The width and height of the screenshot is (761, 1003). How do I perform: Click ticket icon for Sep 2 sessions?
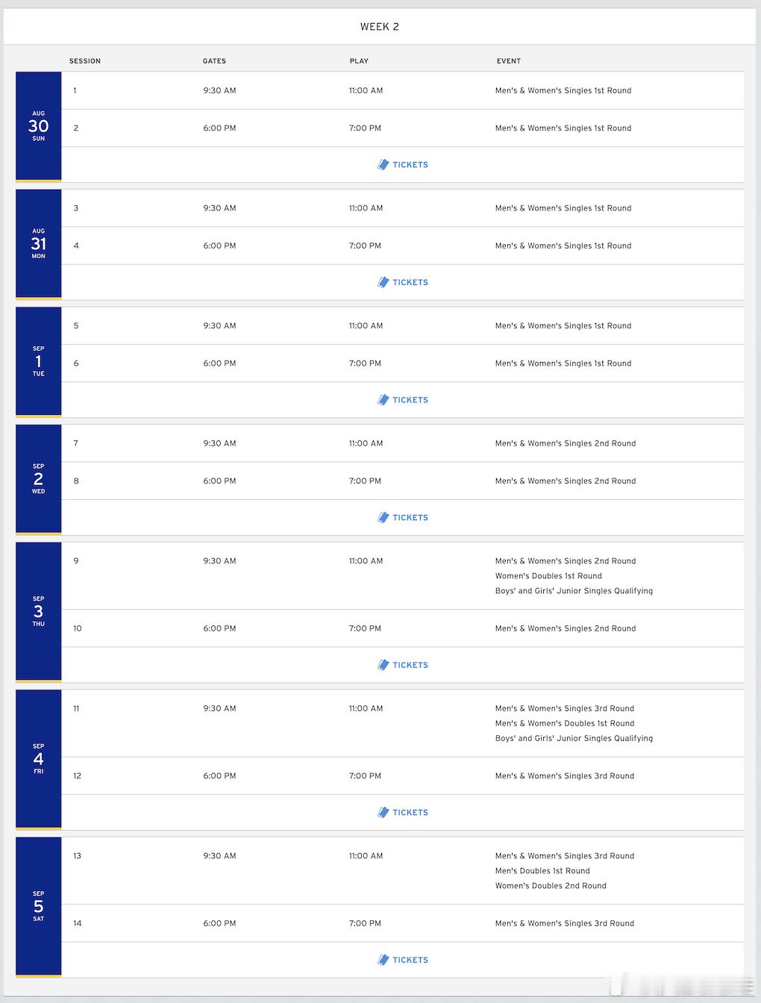[383, 517]
